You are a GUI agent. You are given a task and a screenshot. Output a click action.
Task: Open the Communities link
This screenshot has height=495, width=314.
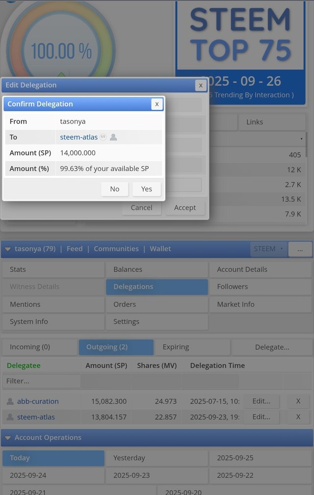[116, 249]
